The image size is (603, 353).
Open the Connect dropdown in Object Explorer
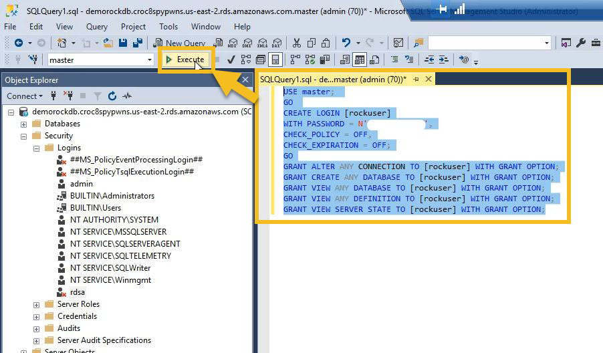(25, 96)
